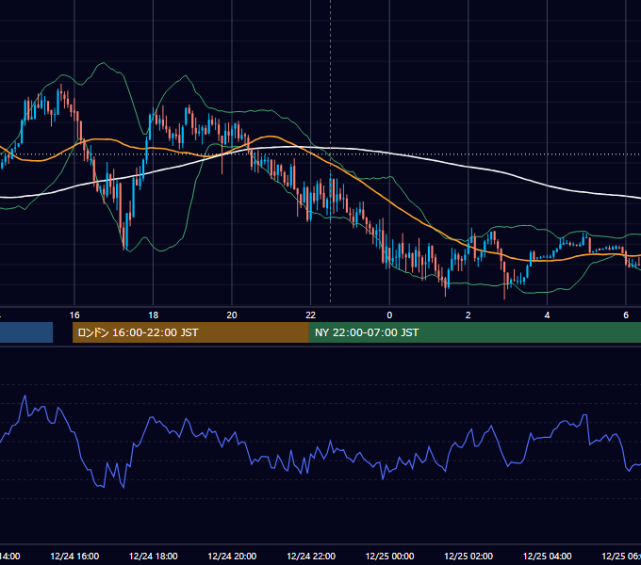Click the "12/24 18:00" date label
Screen dimensions: 641x565
154,556
